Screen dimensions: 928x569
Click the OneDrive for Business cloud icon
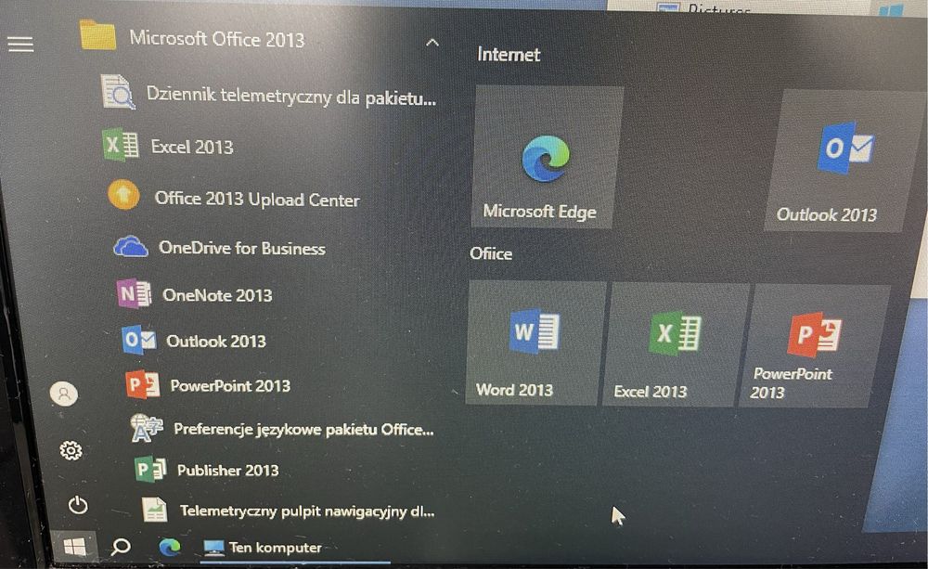point(130,246)
